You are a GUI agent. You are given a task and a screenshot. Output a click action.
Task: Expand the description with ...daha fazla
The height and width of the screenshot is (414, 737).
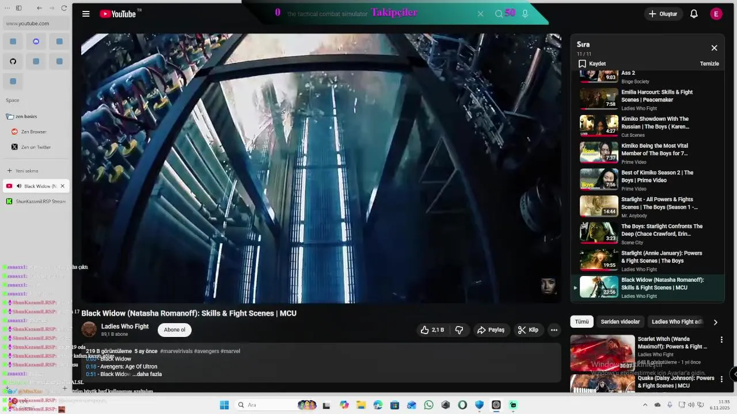pos(147,374)
